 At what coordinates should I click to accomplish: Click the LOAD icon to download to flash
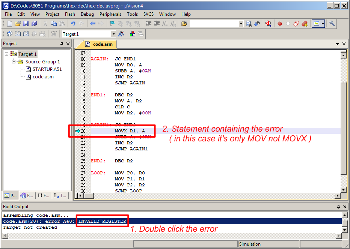53,34
